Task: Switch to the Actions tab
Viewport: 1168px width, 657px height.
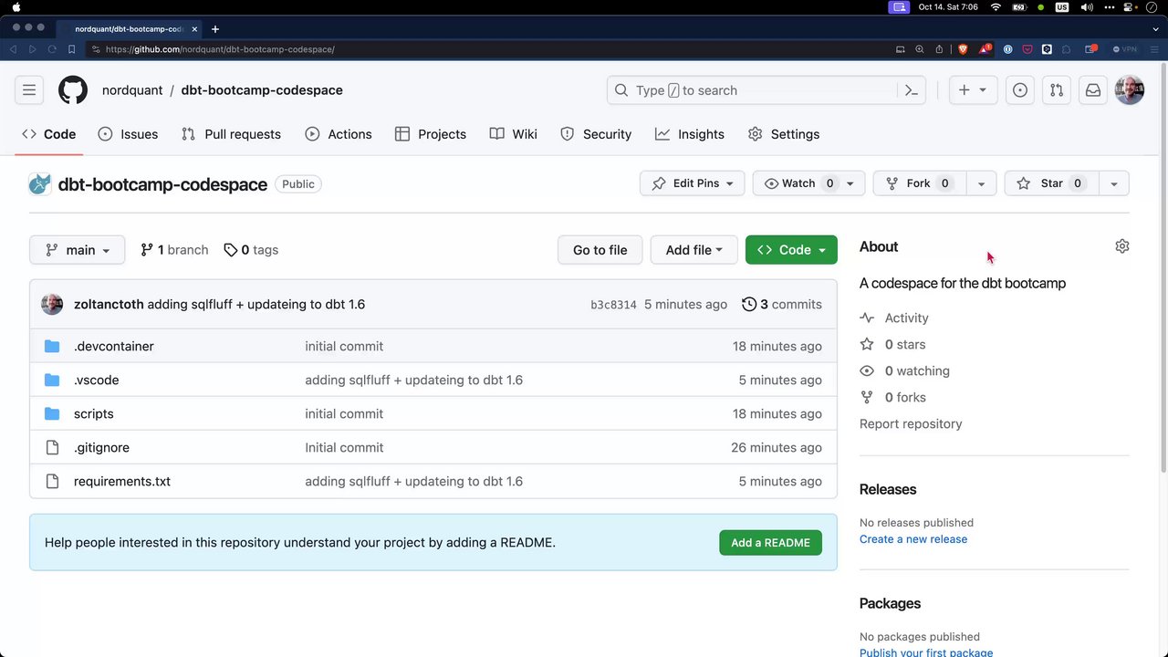Action: click(x=339, y=134)
